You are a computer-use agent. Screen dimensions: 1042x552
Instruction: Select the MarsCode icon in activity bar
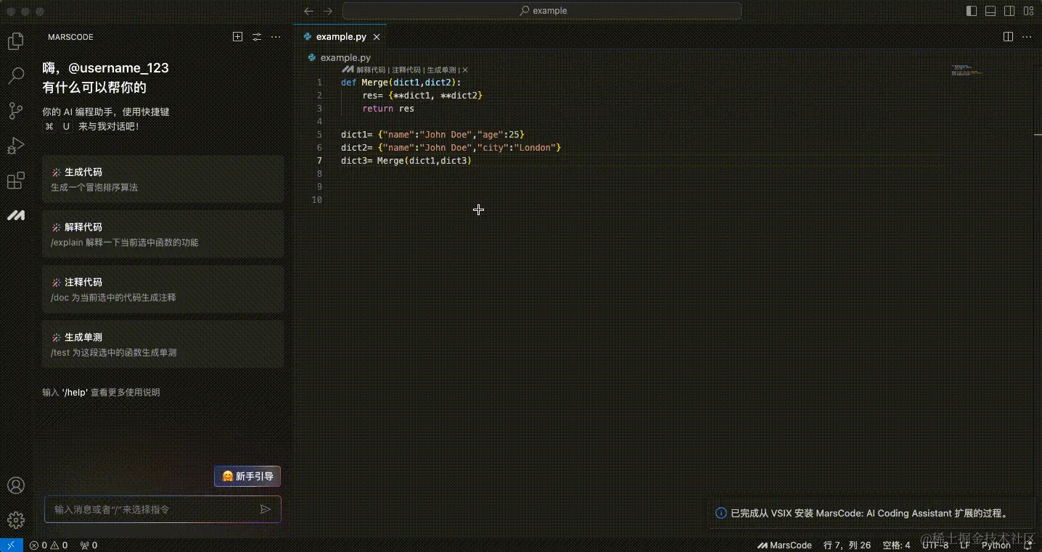coord(16,216)
